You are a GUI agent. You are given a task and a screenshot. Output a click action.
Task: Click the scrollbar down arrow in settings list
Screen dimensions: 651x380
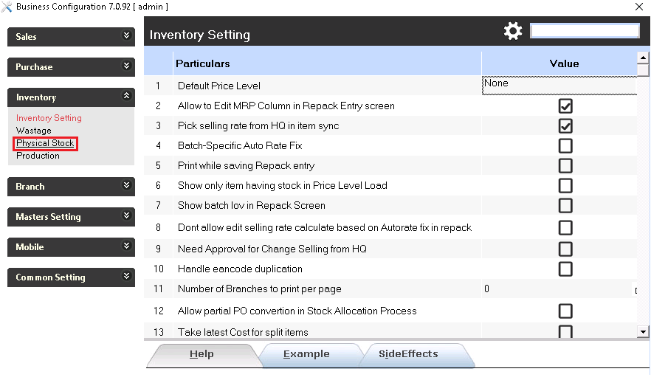point(643,331)
